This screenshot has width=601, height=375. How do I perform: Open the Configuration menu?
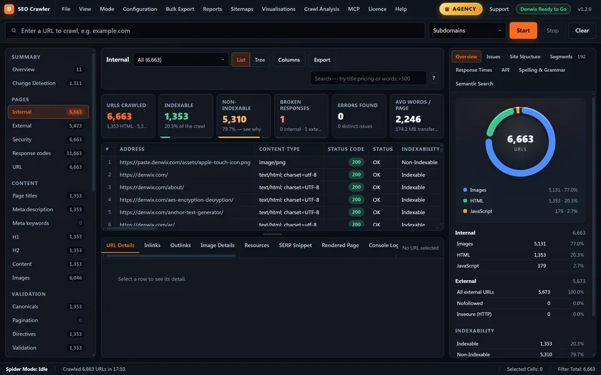click(x=140, y=9)
